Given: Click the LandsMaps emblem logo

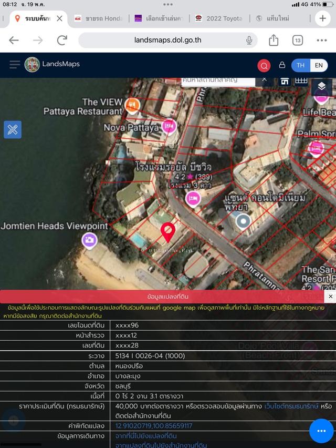Looking at the screenshot, I should [x=32, y=64].
